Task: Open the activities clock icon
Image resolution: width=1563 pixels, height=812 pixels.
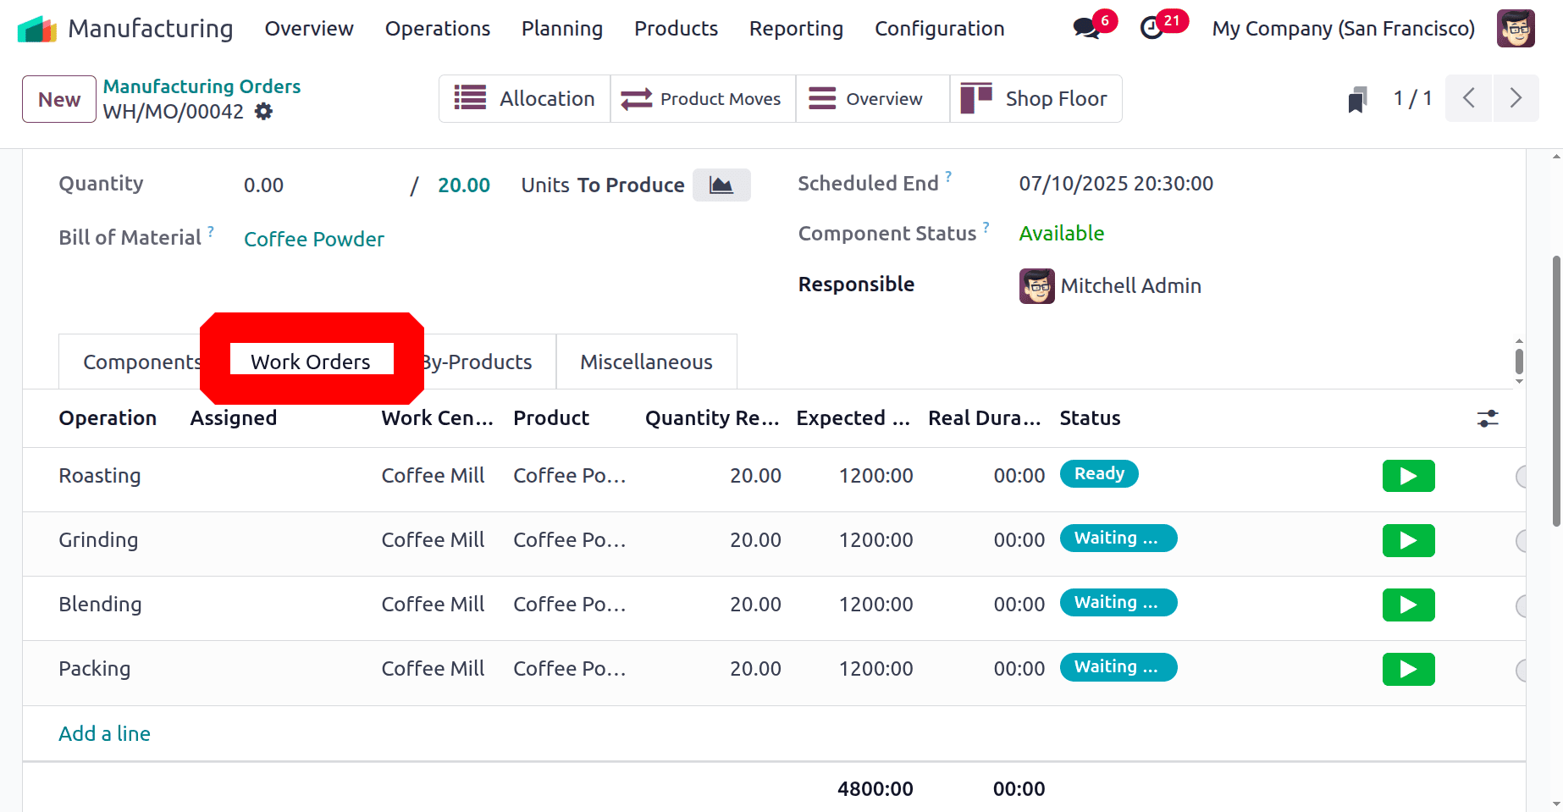Action: (1152, 29)
